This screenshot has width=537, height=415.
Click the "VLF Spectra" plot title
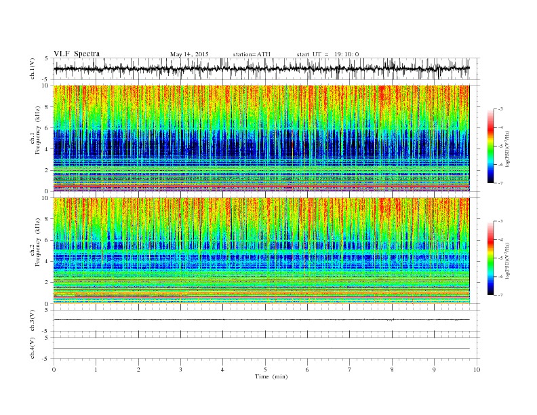77,54
